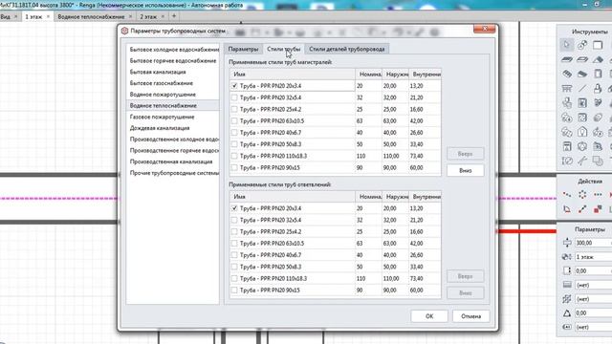Viewport: 612px width, 344px height.
Task: Choose the flat slab floor tool
Action: click(567, 59)
